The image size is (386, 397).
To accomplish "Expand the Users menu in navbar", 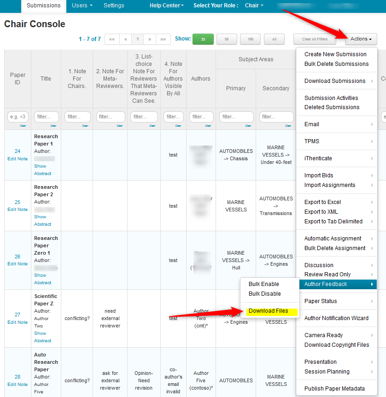I will tap(82, 6).
